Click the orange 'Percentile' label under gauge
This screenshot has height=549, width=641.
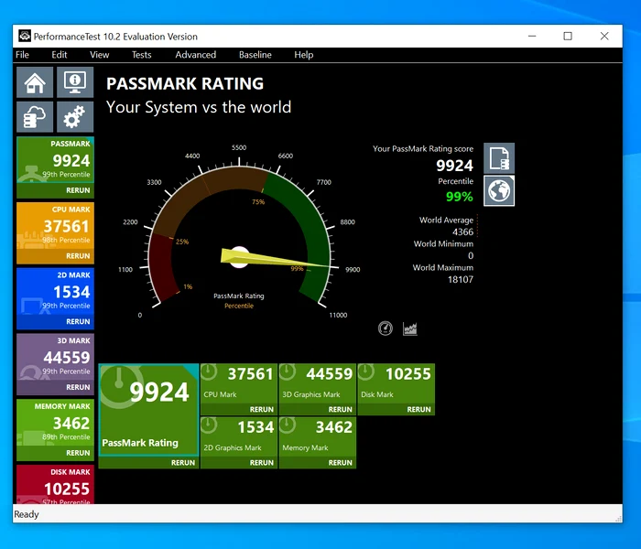[x=239, y=306]
